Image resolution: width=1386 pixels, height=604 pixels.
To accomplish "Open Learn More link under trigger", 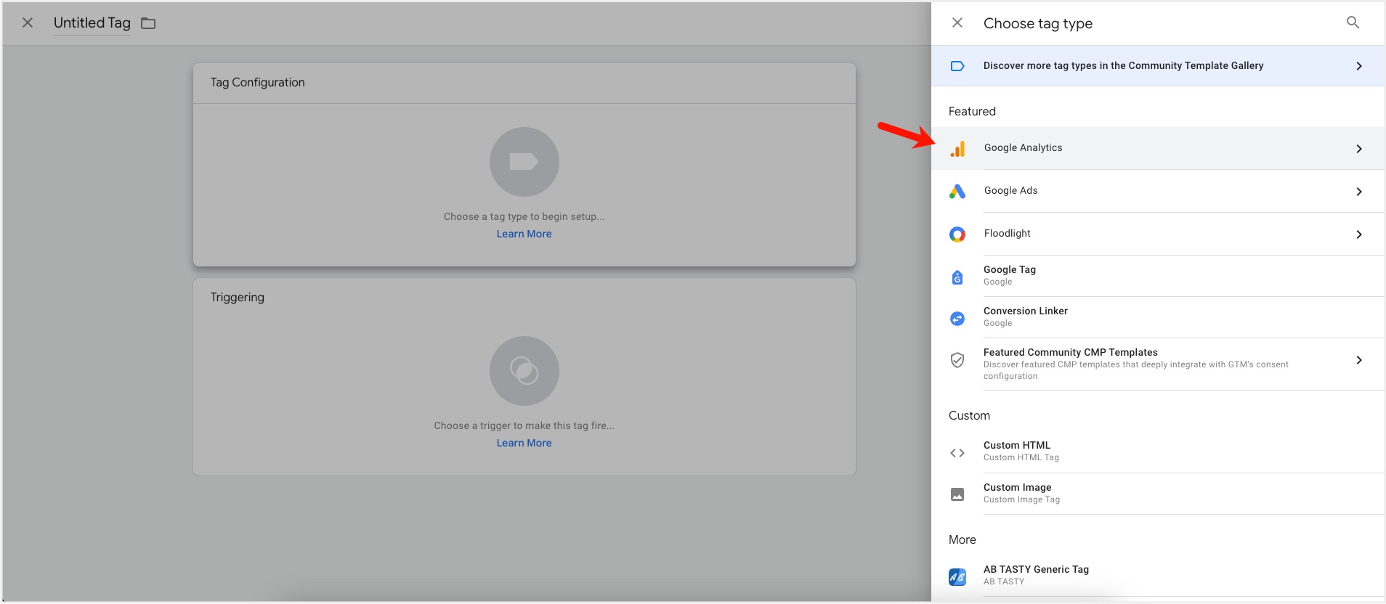I will click(x=524, y=443).
